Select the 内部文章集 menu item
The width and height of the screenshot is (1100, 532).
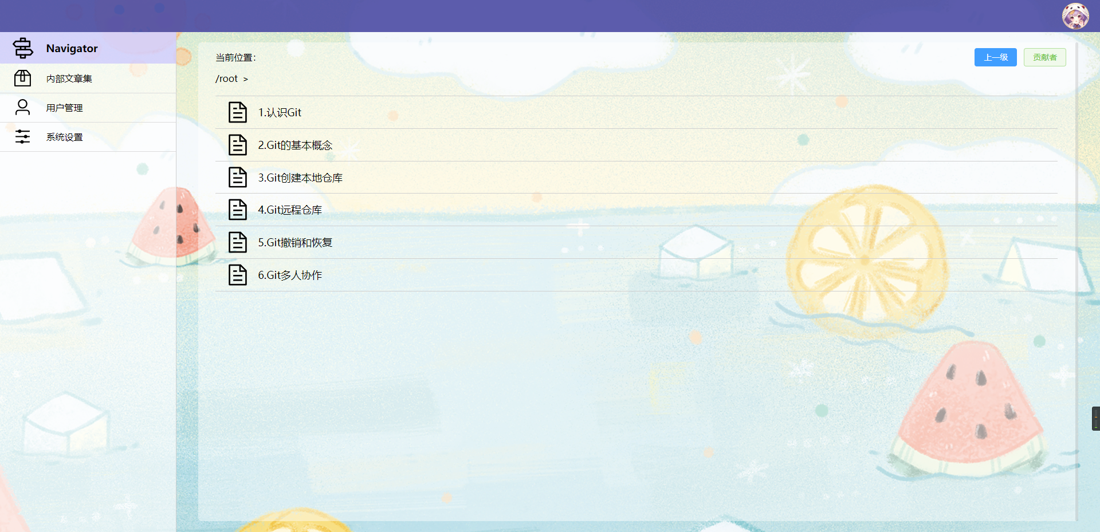[x=88, y=78]
